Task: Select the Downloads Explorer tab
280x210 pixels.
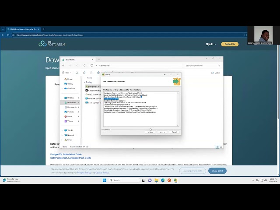Action: [x=77, y=59]
